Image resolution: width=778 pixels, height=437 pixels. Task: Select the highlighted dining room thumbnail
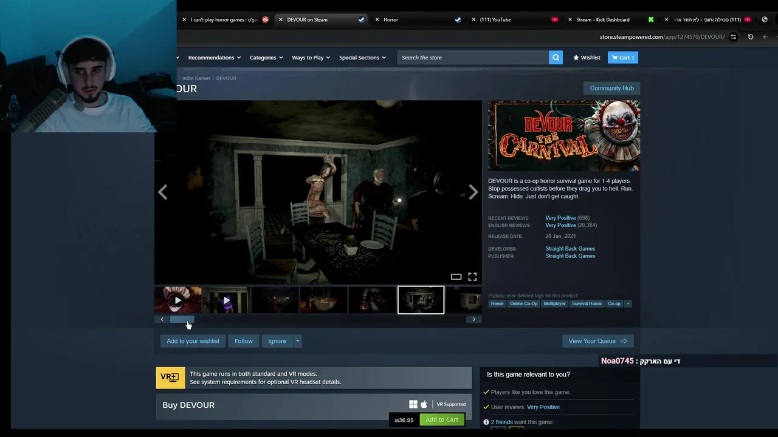click(421, 300)
